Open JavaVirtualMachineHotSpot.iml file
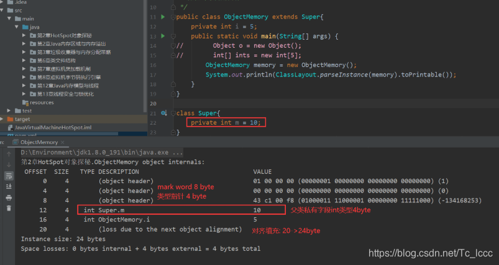The image size is (499, 265). point(53,127)
